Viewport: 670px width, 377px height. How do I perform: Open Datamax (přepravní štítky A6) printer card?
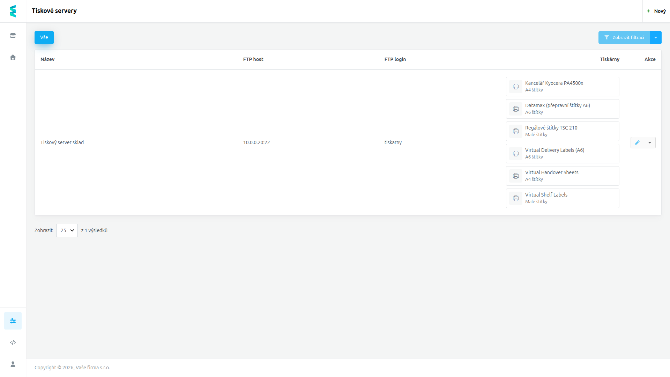point(563,109)
